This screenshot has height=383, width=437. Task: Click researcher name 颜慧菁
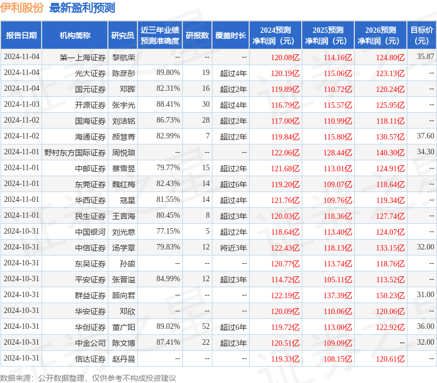pos(124,137)
